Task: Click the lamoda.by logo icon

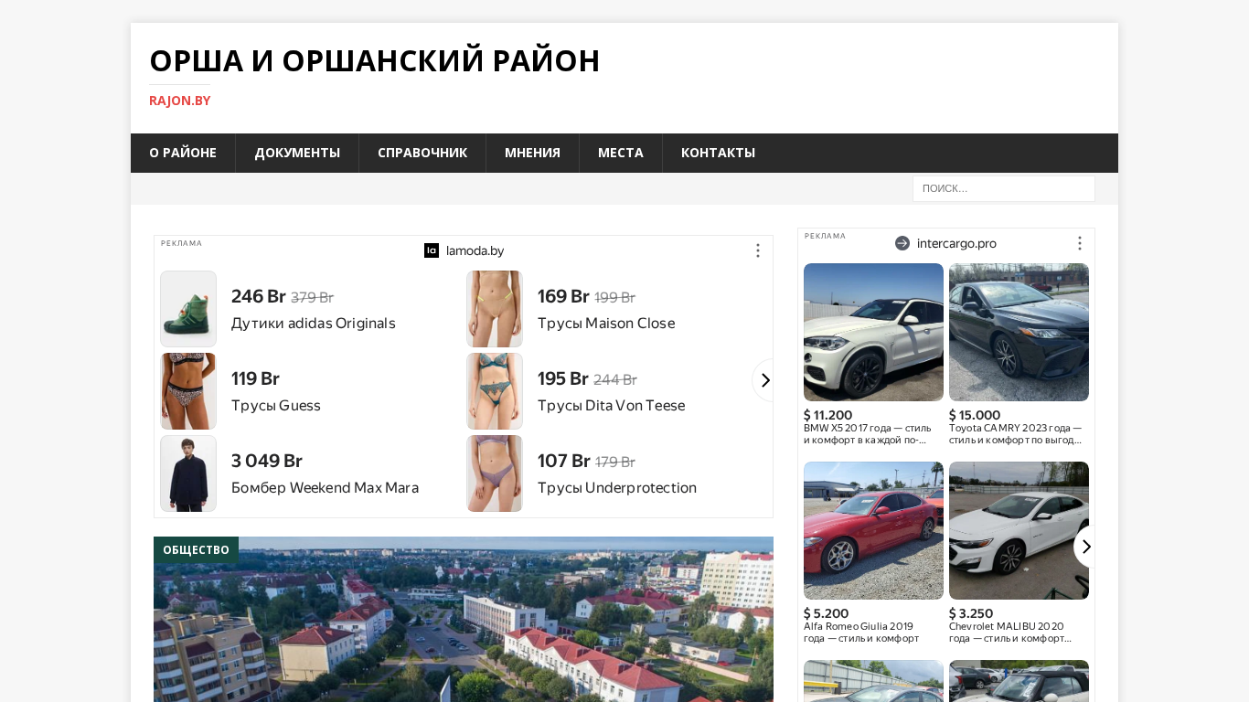Action: [x=432, y=250]
